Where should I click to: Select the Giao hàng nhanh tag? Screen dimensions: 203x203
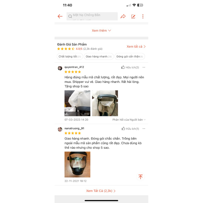coord(99,56)
